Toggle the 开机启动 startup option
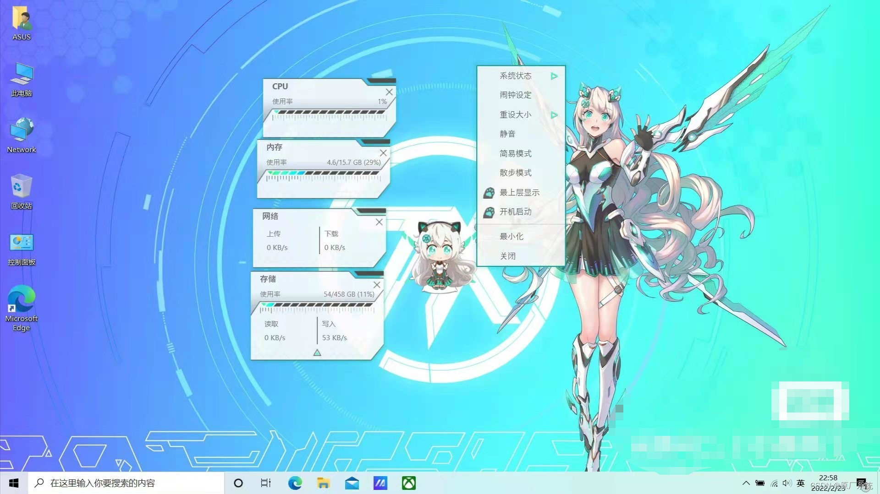 pos(521,212)
